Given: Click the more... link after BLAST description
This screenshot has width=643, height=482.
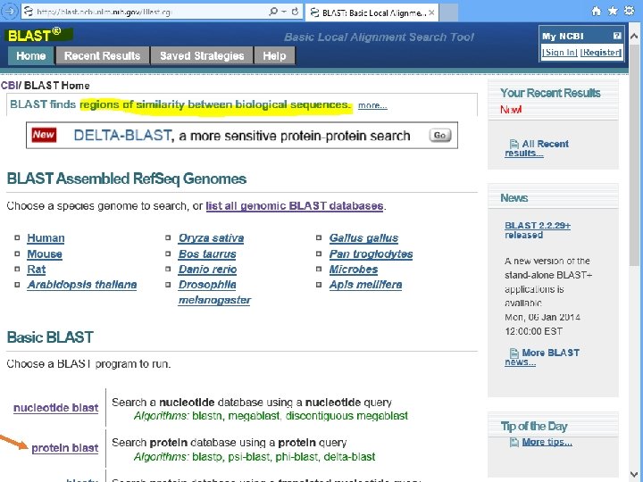Looking at the screenshot, I should click(x=372, y=105).
